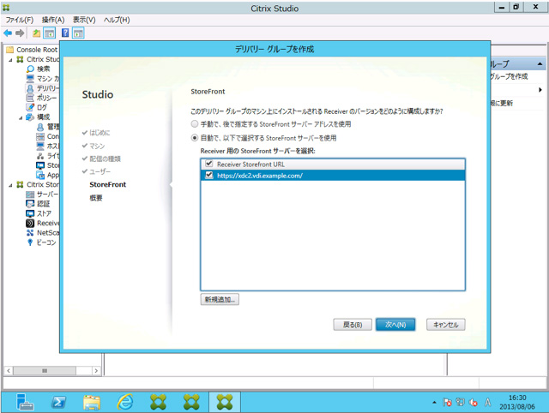Screen dimensions: 549x413
Task: Click the Back arrow toolbar icon
Action: pyautogui.click(x=8, y=33)
